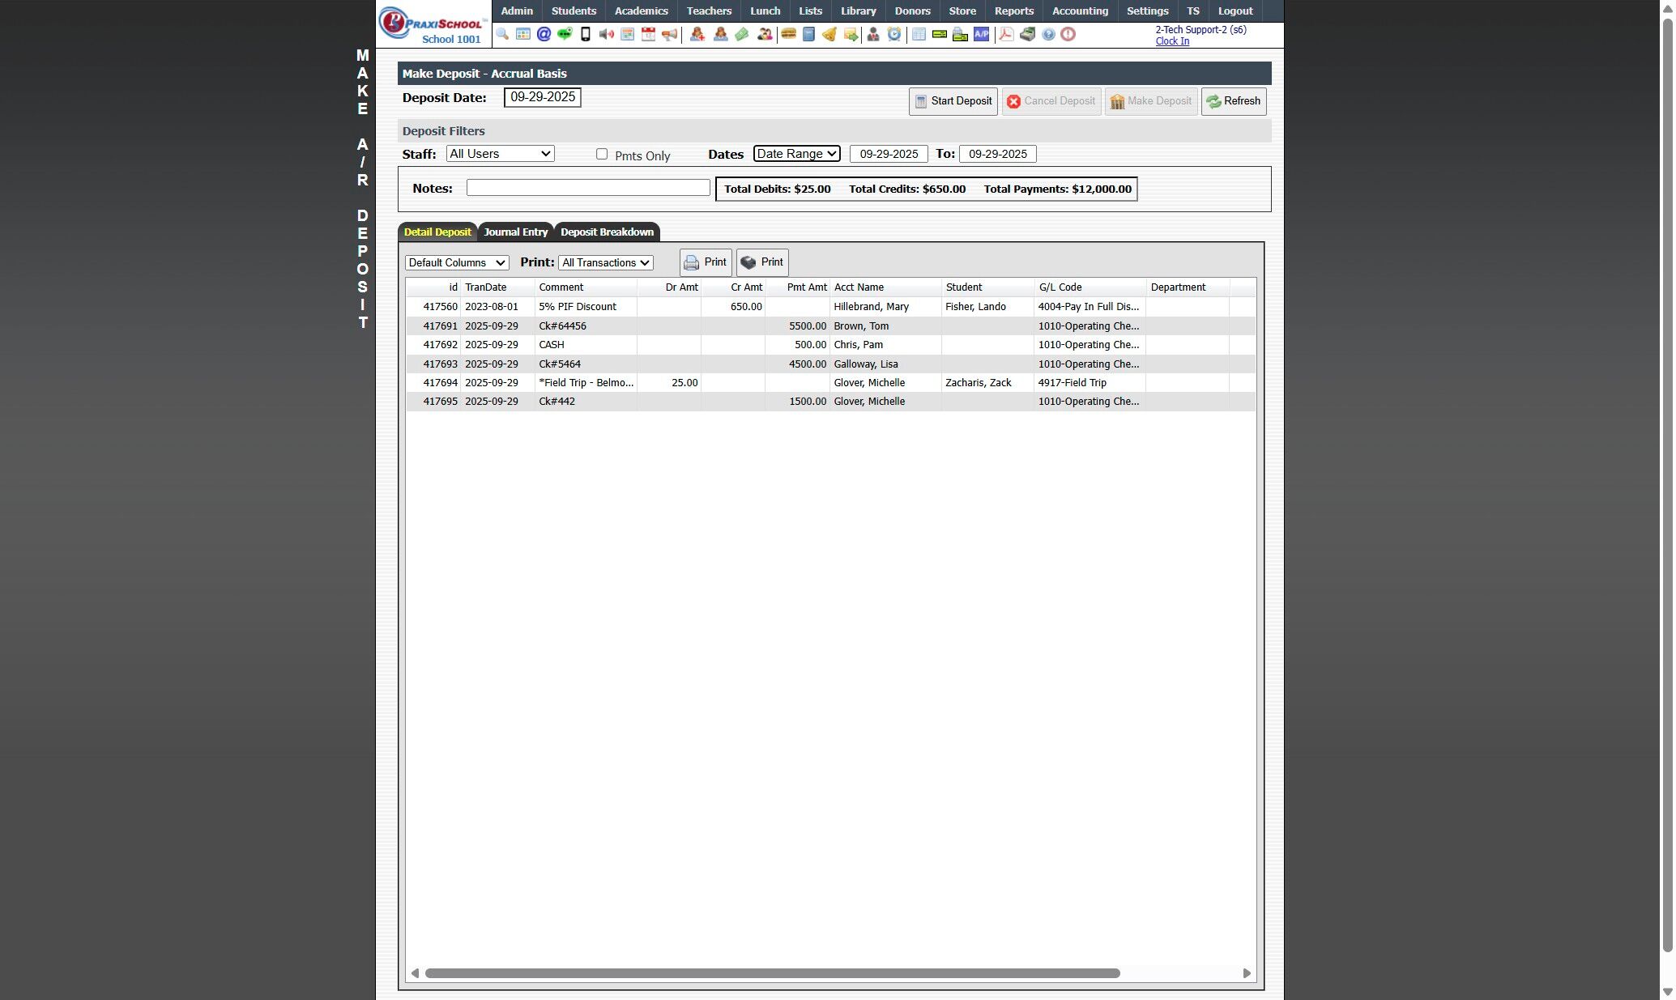Open the mobile phone icon in toolbar

(x=586, y=34)
